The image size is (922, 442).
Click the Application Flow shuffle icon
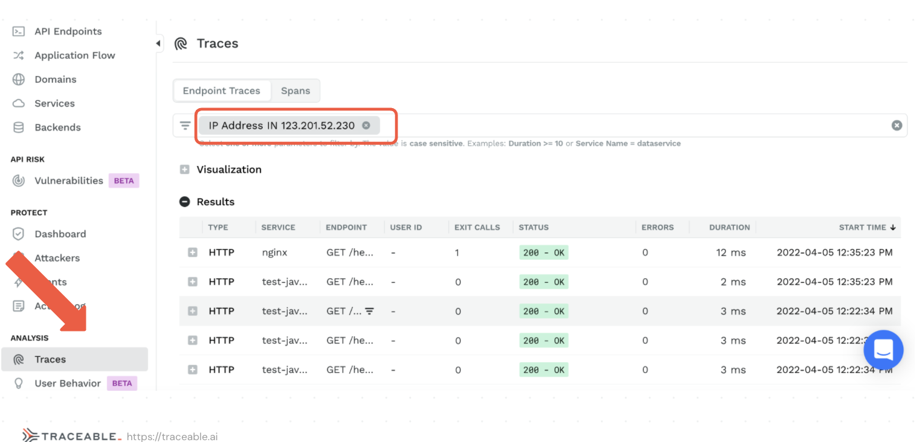coord(19,56)
